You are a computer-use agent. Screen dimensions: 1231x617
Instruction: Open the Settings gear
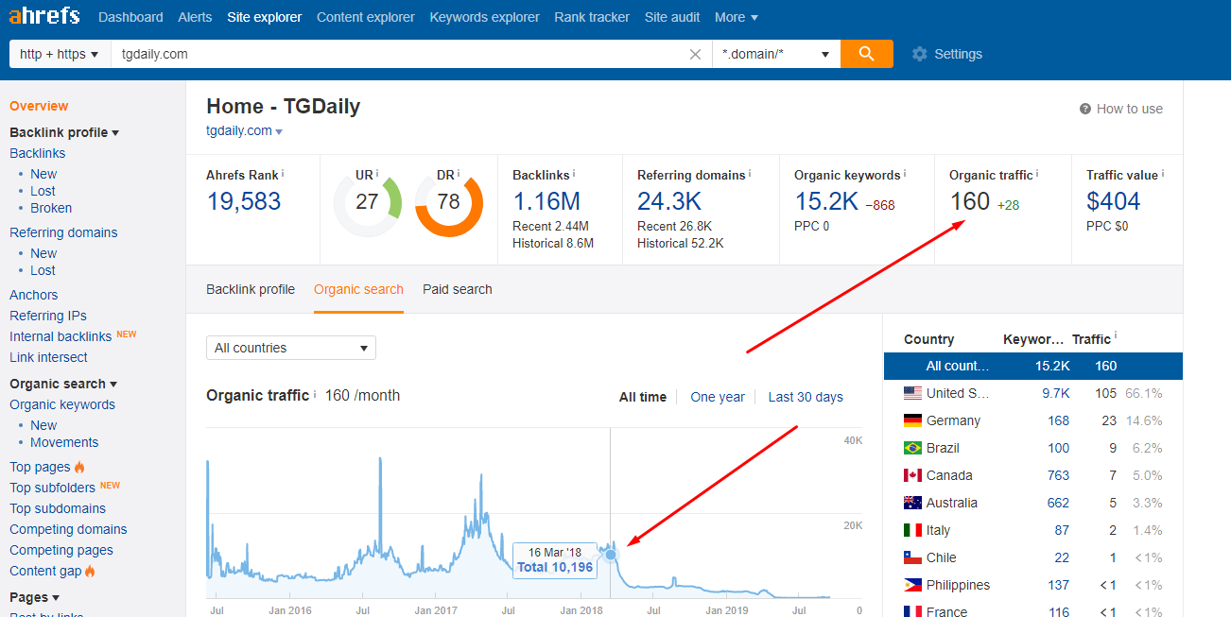[x=920, y=54]
